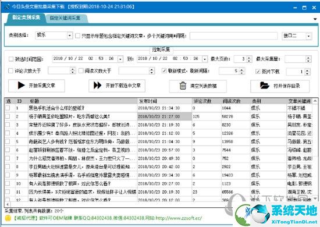Click the 开始采集文章 button
This screenshot has height=227, width=320.
point(37,86)
